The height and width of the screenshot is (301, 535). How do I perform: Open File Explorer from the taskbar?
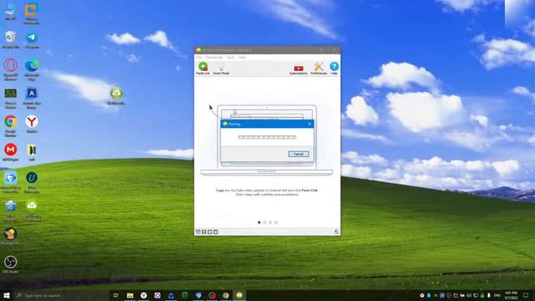(x=130, y=295)
